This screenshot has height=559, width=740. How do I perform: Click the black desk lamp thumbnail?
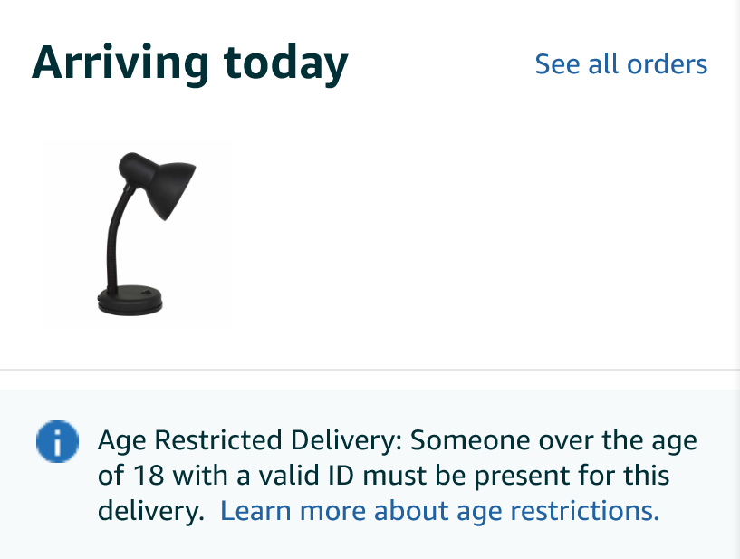[138, 235]
